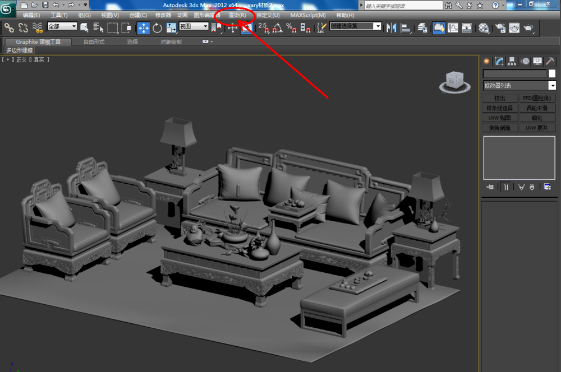This screenshot has width=561, height=372.
Task: Switch to the Display command panel tab
Action: coord(537,62)
